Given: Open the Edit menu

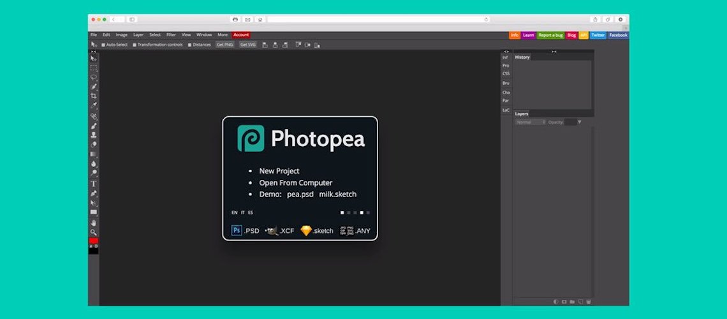Looking at the screenshot, I should click(106, 35).
